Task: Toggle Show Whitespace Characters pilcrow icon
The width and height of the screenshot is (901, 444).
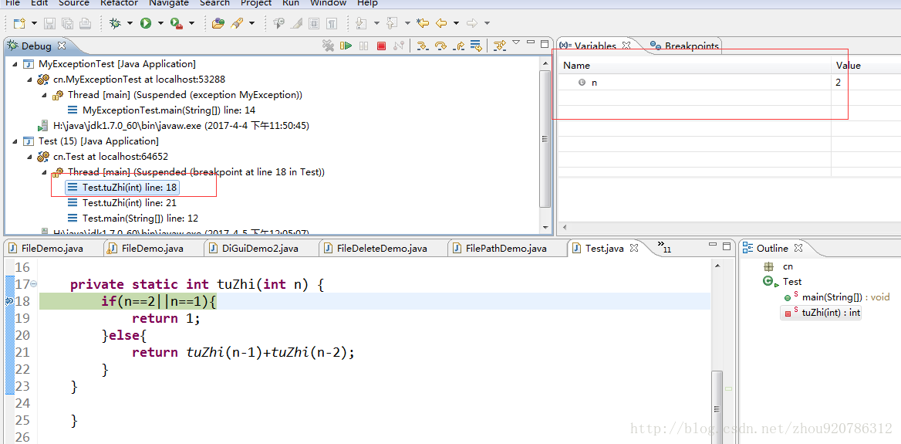Action: point(332,24)
